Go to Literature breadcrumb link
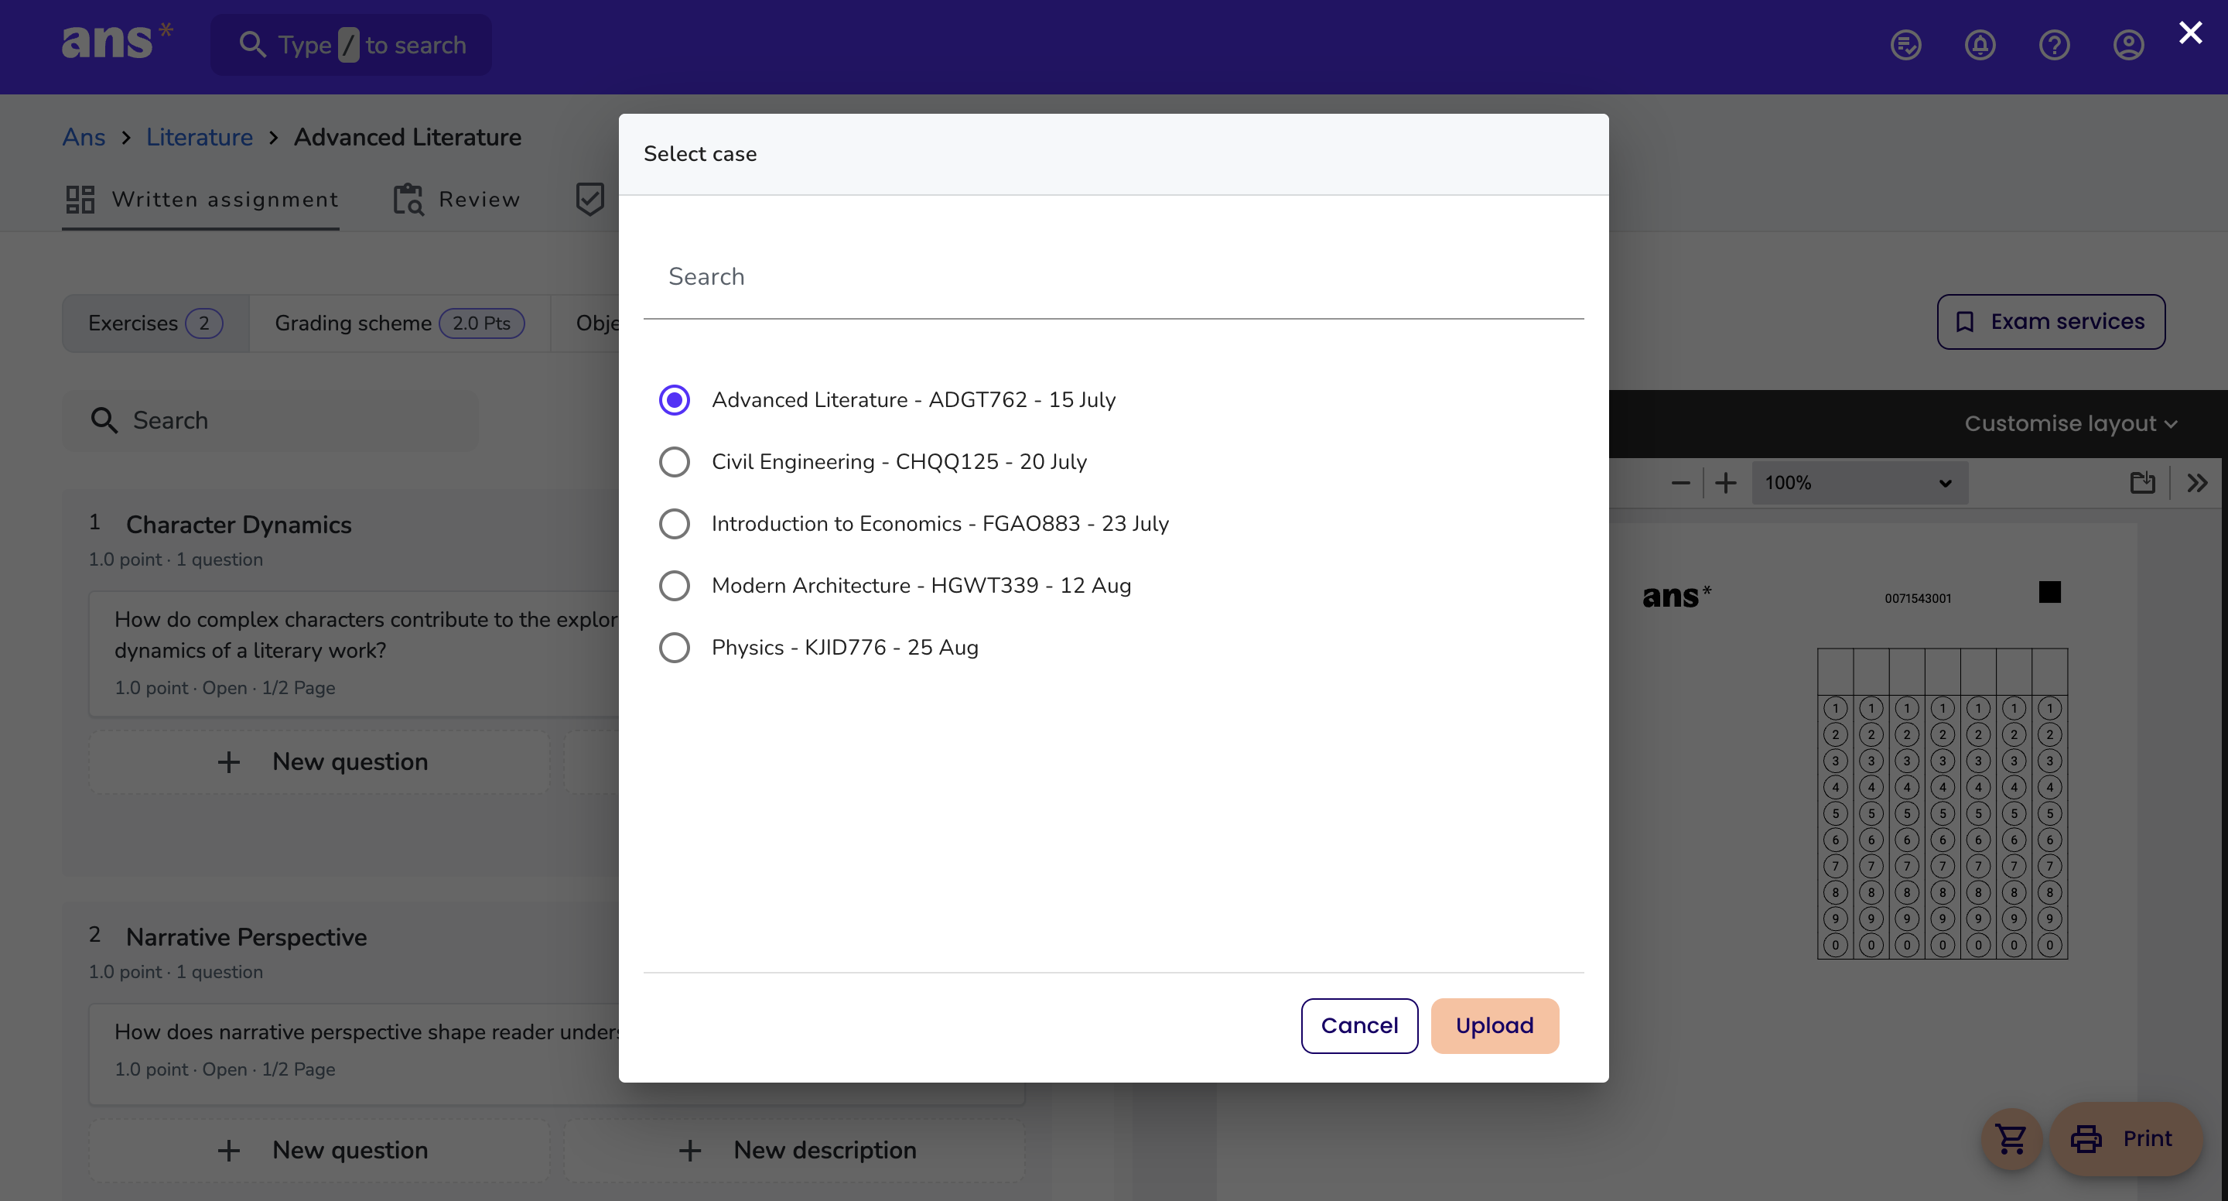This screenshot has width=2228, height=1201. 199,137
